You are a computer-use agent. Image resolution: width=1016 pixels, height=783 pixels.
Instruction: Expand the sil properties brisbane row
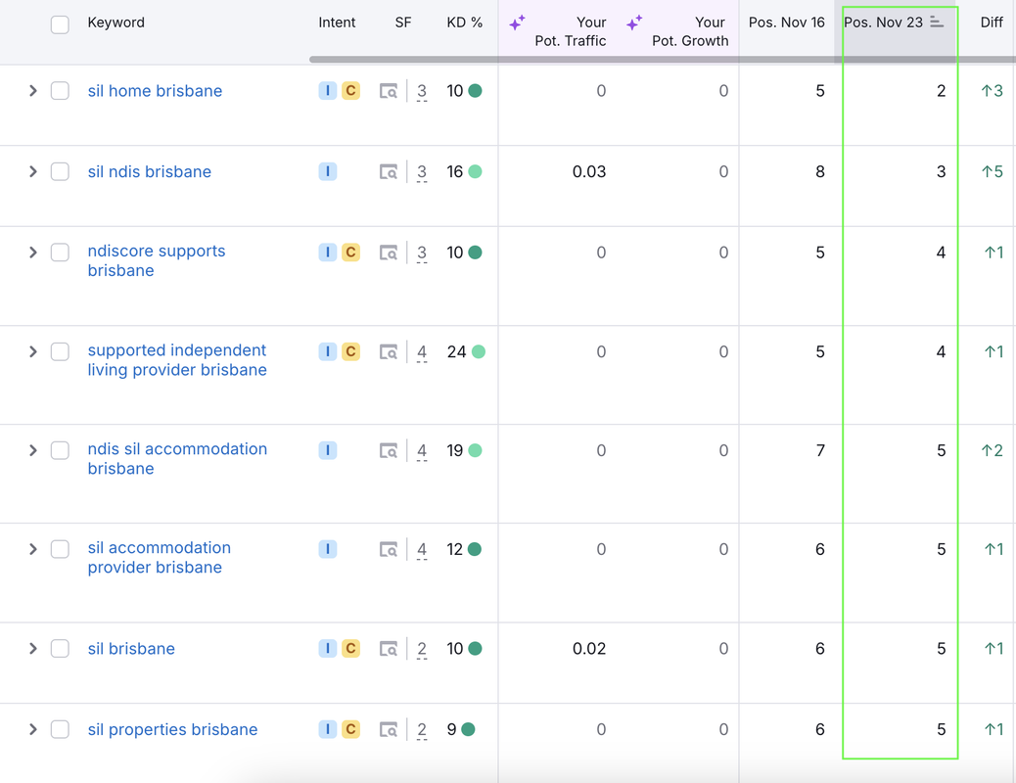(33, 729)
